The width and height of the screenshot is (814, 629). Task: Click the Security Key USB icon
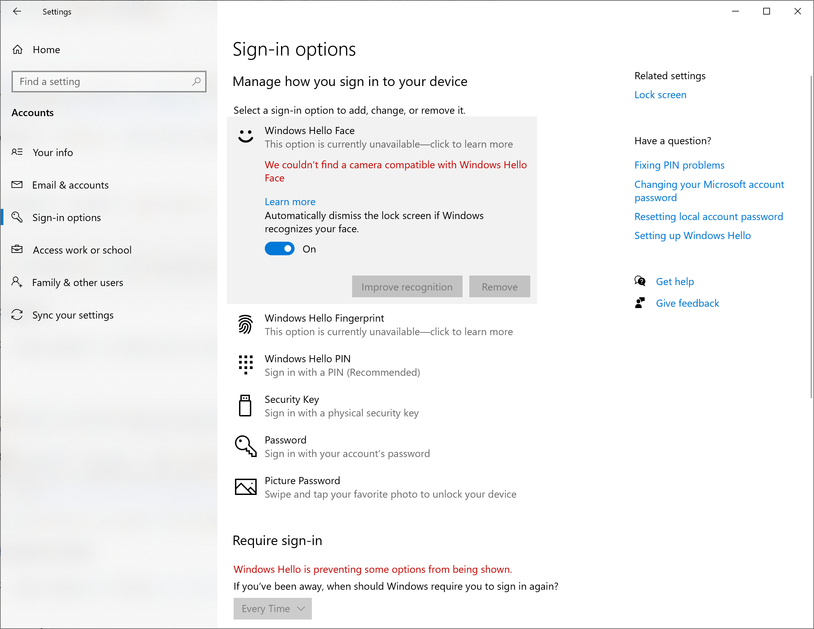pyautogui.click(x=245, y=406)
